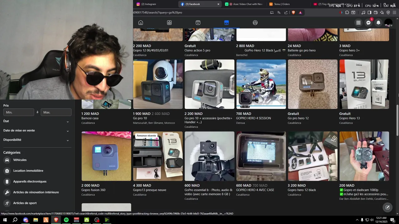Open the Facebook dashboard chart icon
The width and height of the screenshot is (399, 224).
point(169,23)
